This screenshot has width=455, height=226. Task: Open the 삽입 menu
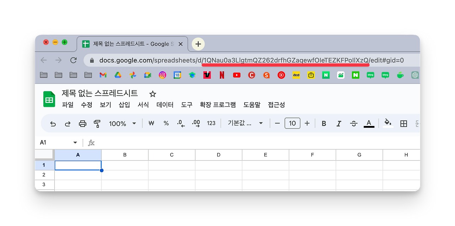pos(124,105)
